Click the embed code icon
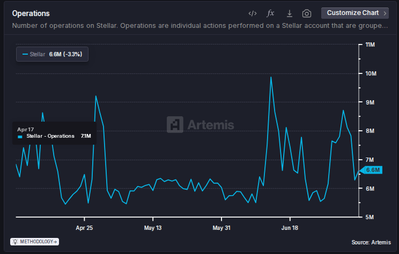Viewport: 399px width, 254px height. coord(253,13)
